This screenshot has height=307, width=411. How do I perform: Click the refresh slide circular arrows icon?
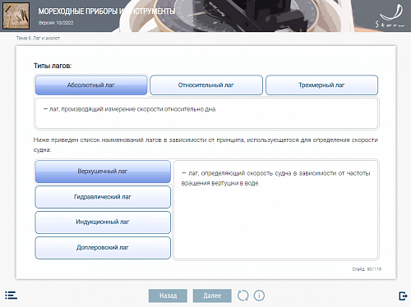pyautogui.click(x=242, y=296)
